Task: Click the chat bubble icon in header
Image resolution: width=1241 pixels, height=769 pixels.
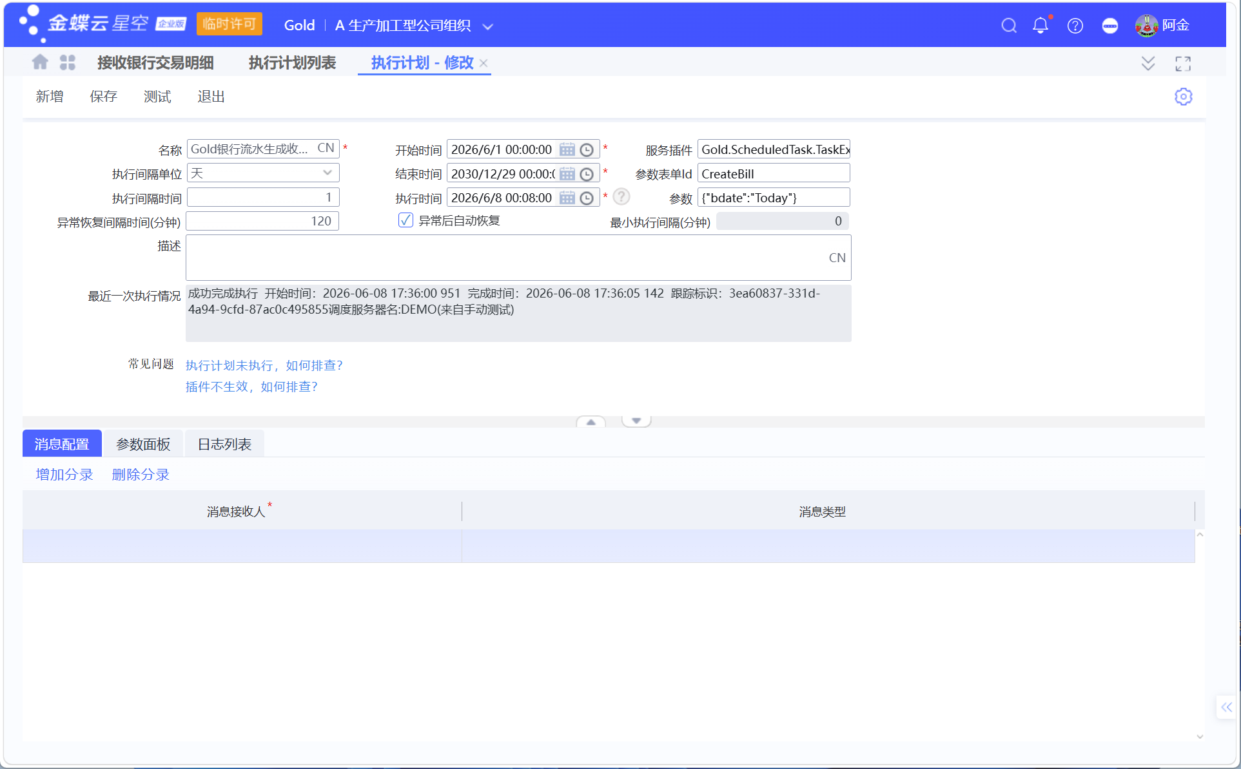Action: 1110,26
